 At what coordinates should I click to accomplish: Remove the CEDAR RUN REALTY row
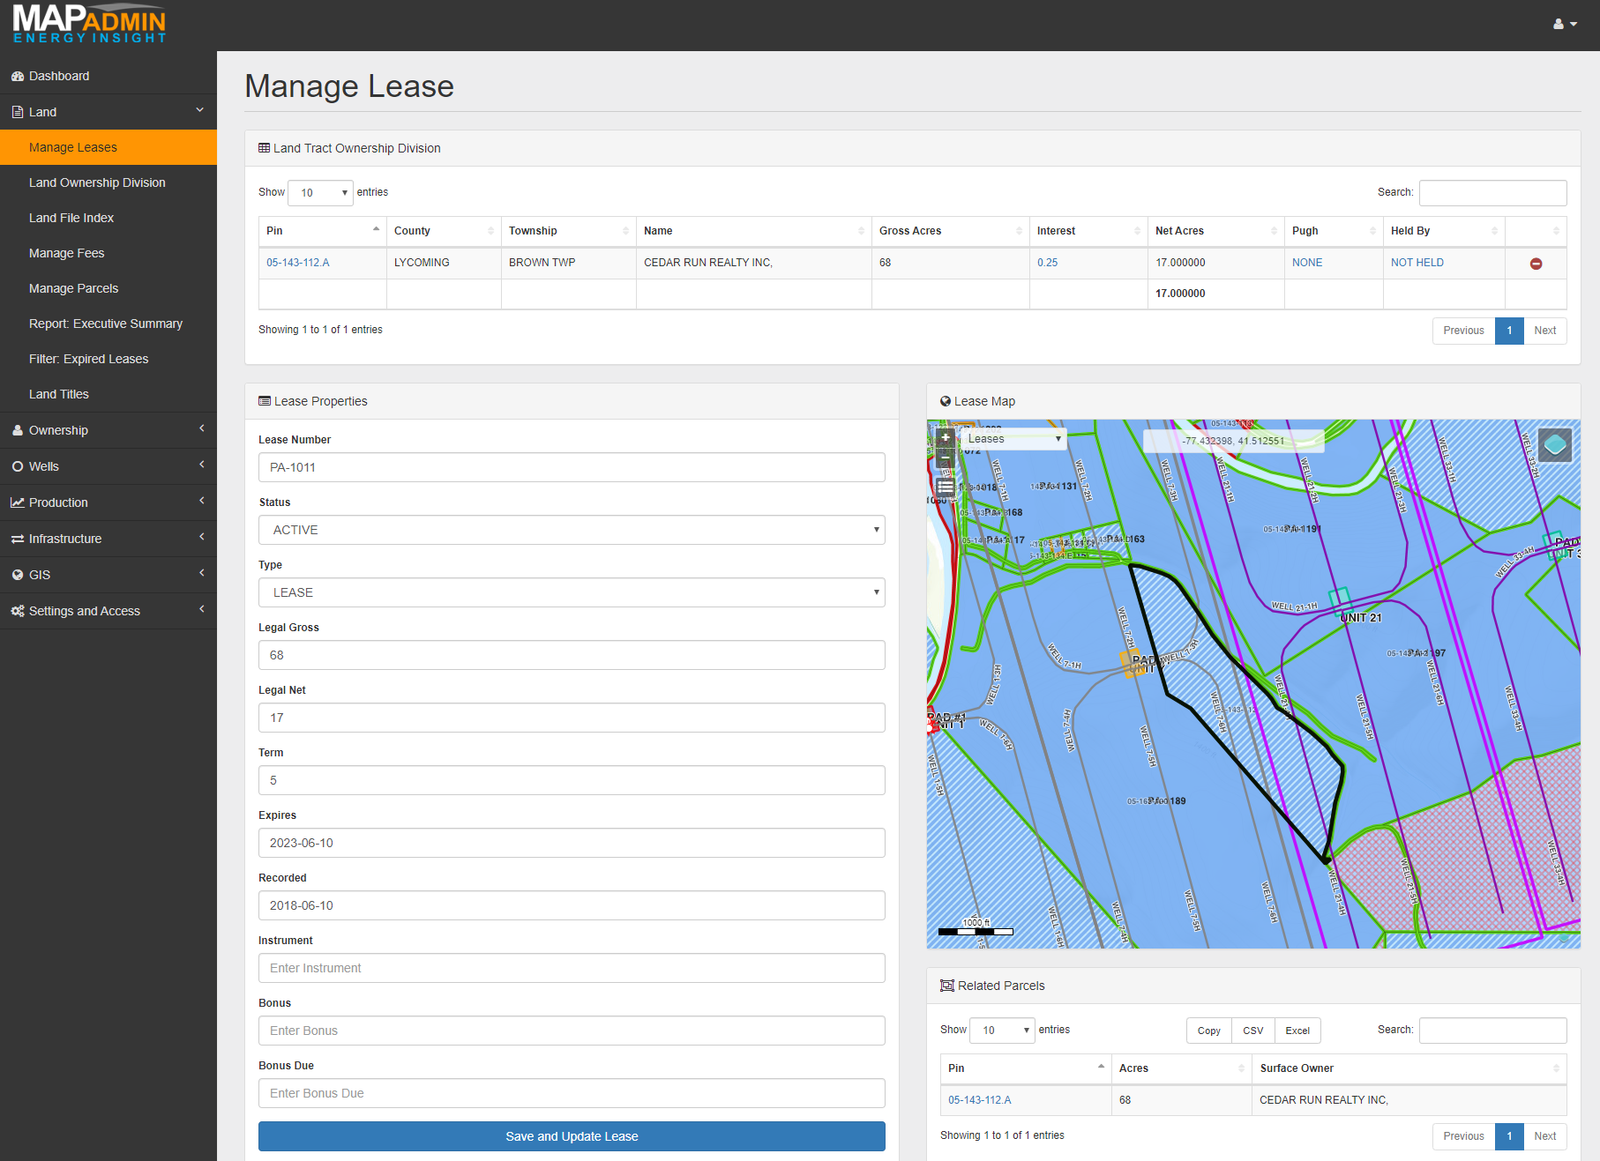coord(1536,264)
